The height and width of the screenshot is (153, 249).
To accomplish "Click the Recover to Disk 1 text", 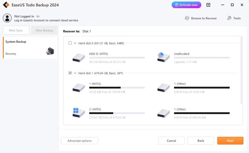I will [77, 31].
